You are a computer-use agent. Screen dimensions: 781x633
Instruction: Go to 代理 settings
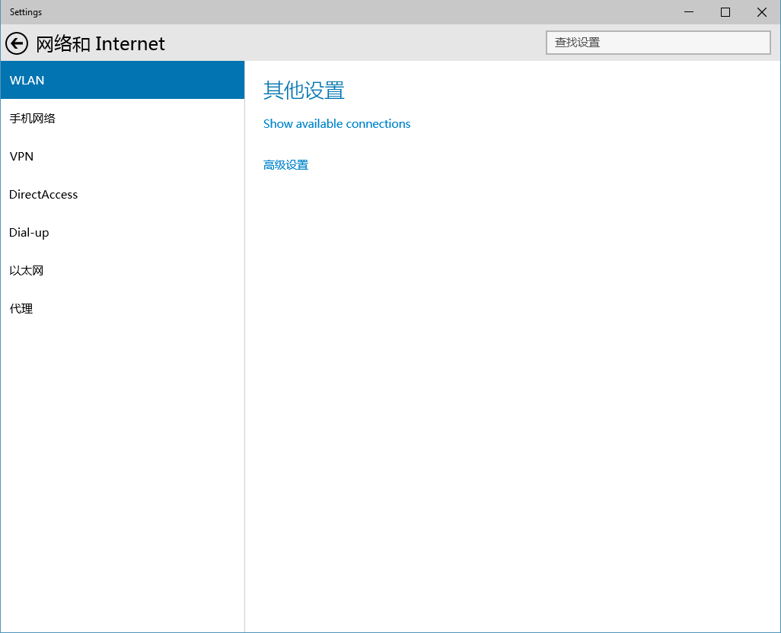(123, 309)
